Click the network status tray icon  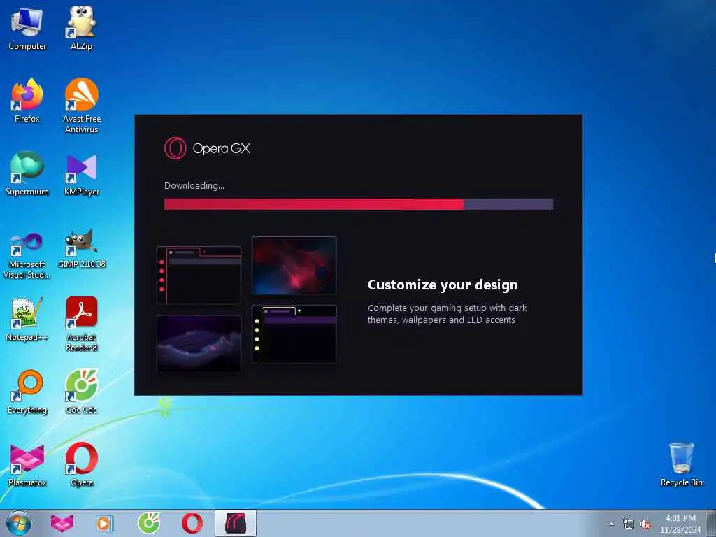pyautogui.click(x=629, y=524)
